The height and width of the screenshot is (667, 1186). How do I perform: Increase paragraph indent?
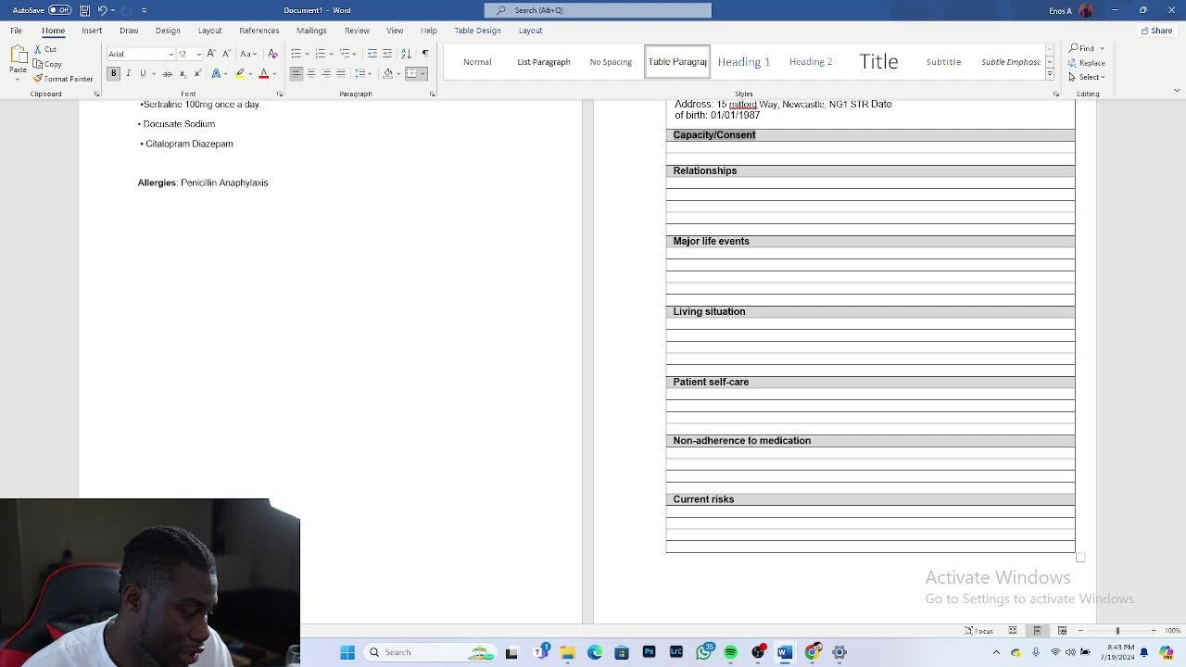(x=386, y=53)
